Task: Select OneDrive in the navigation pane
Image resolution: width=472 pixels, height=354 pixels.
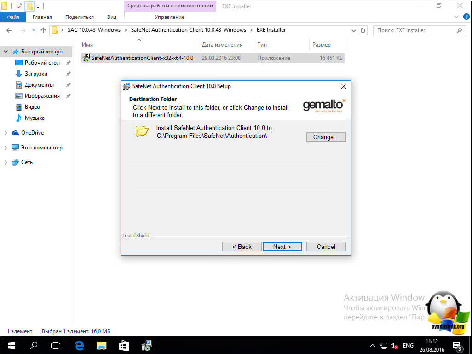Action: (32, 133)
